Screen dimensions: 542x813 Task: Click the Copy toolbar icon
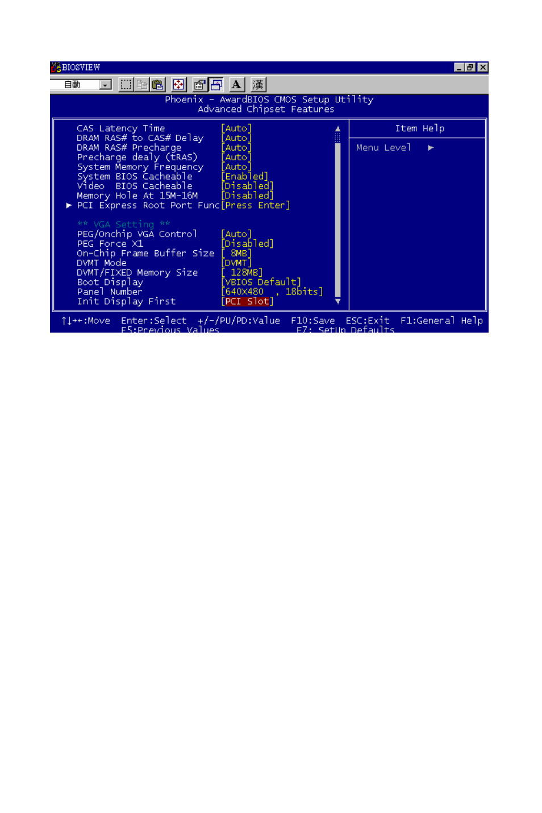point(142,85)
